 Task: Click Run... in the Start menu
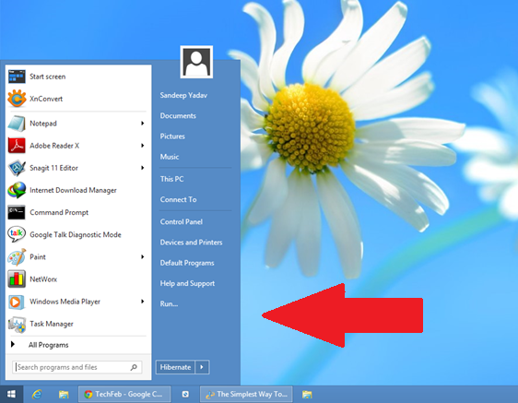(x=170, y=303)
